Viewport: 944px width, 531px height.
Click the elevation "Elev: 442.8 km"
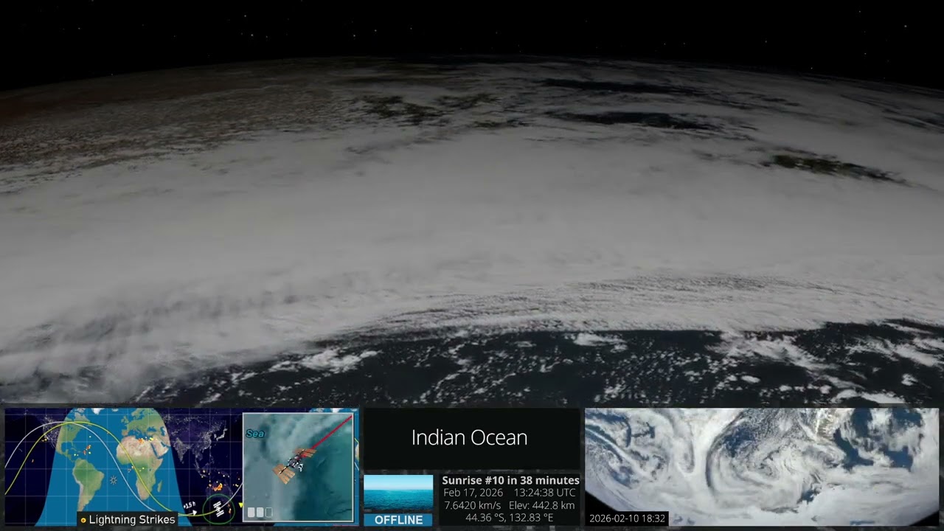(542, 505)
